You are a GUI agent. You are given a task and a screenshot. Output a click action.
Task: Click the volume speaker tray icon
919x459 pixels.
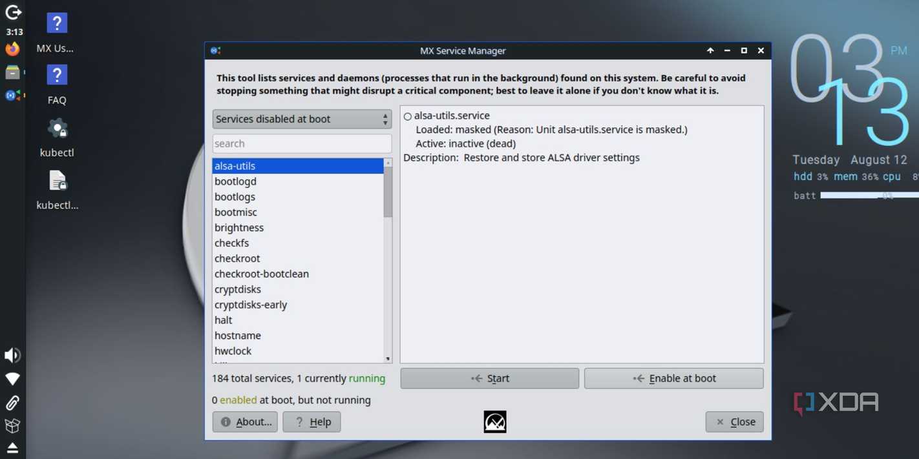point(12,355)
